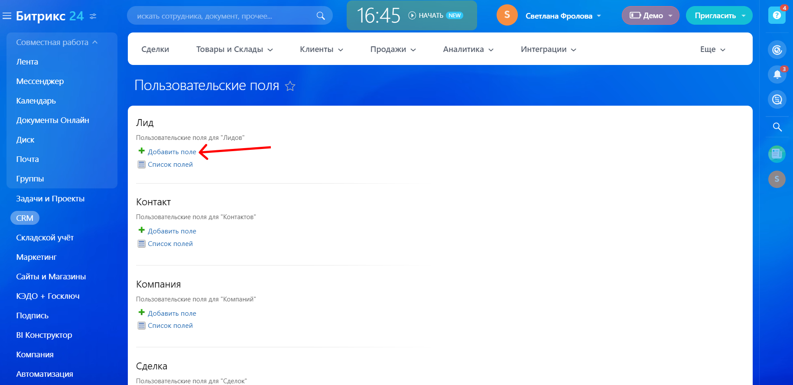Click the orange user avatar S
This screenshot has width=793, height=385.
507,15
